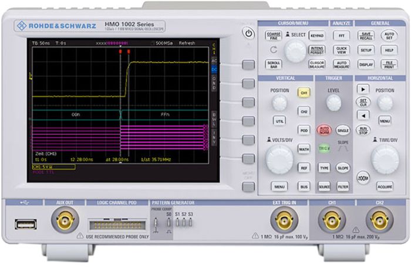Toggle BWL bandwidth limit menu entry
This screenshot has height=280, width=411.
(x=214, y=119)
